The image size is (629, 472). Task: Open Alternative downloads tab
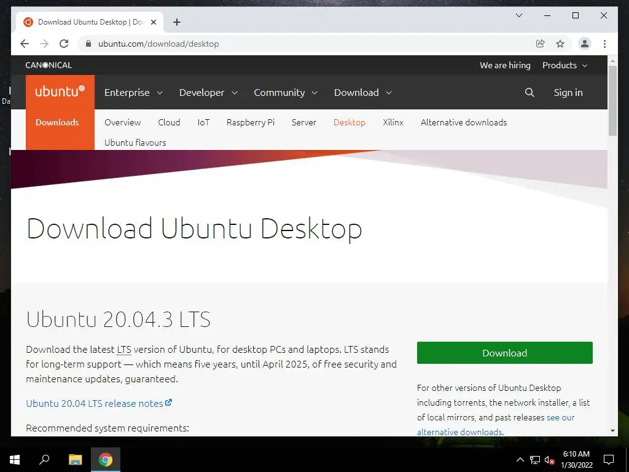point(464,122)
